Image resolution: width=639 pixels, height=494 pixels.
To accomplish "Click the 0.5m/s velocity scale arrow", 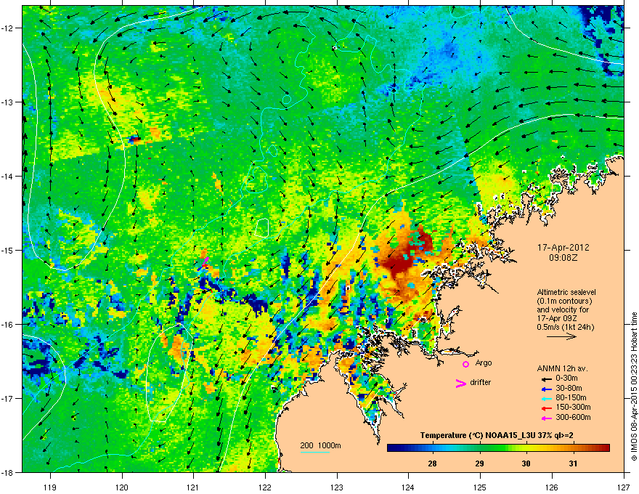I will pos(561,336).
